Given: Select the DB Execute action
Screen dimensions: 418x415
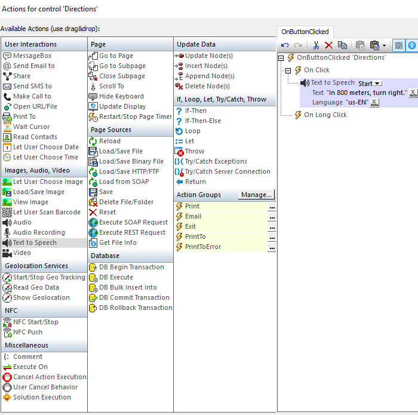Looking at the screenshot, I should (x=116, y=277).
